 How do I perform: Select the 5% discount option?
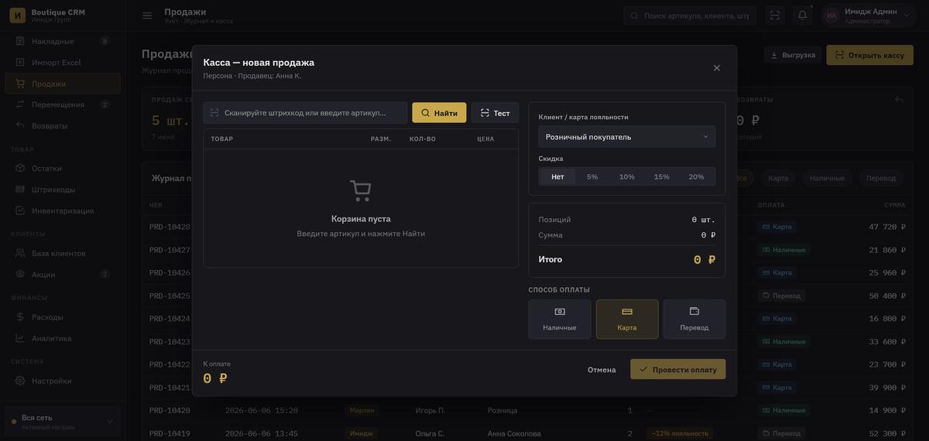tap(592, 176)
